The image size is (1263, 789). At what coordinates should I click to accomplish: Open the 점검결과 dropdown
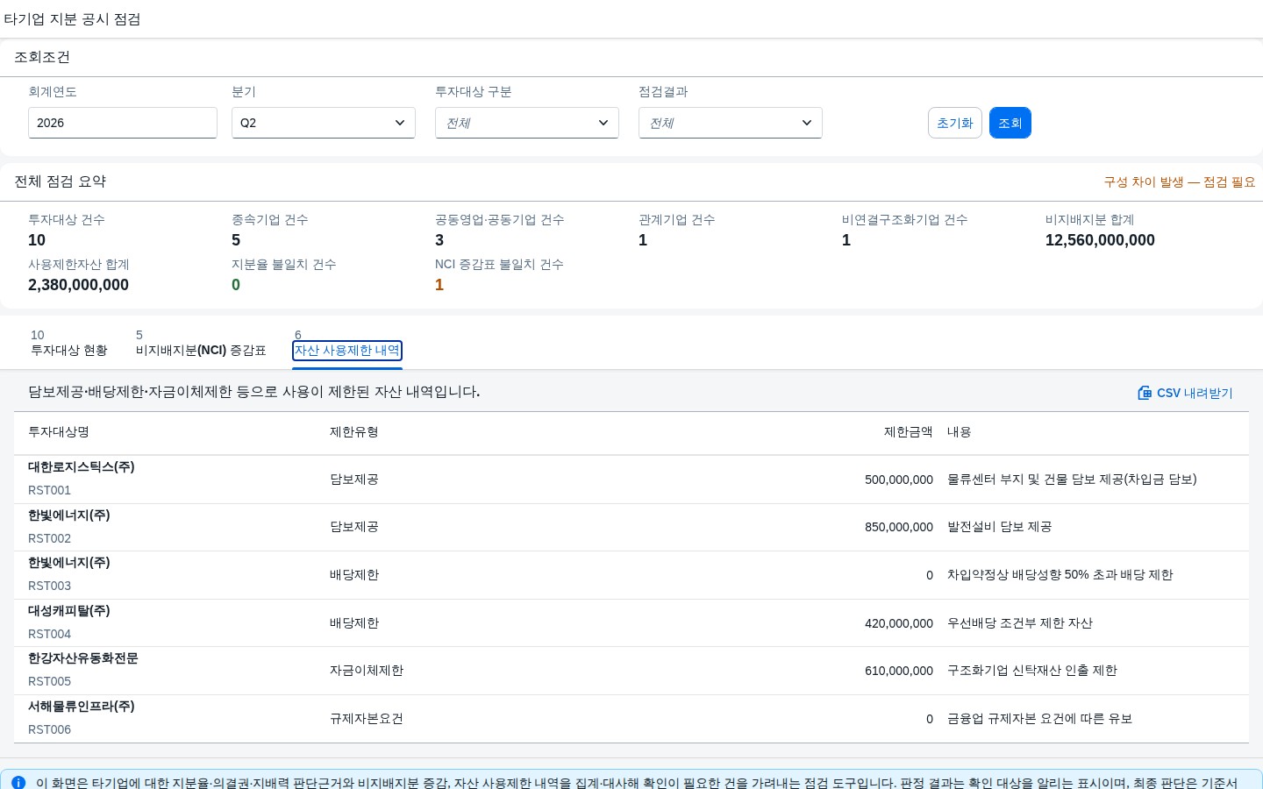[x=731, y=123]
